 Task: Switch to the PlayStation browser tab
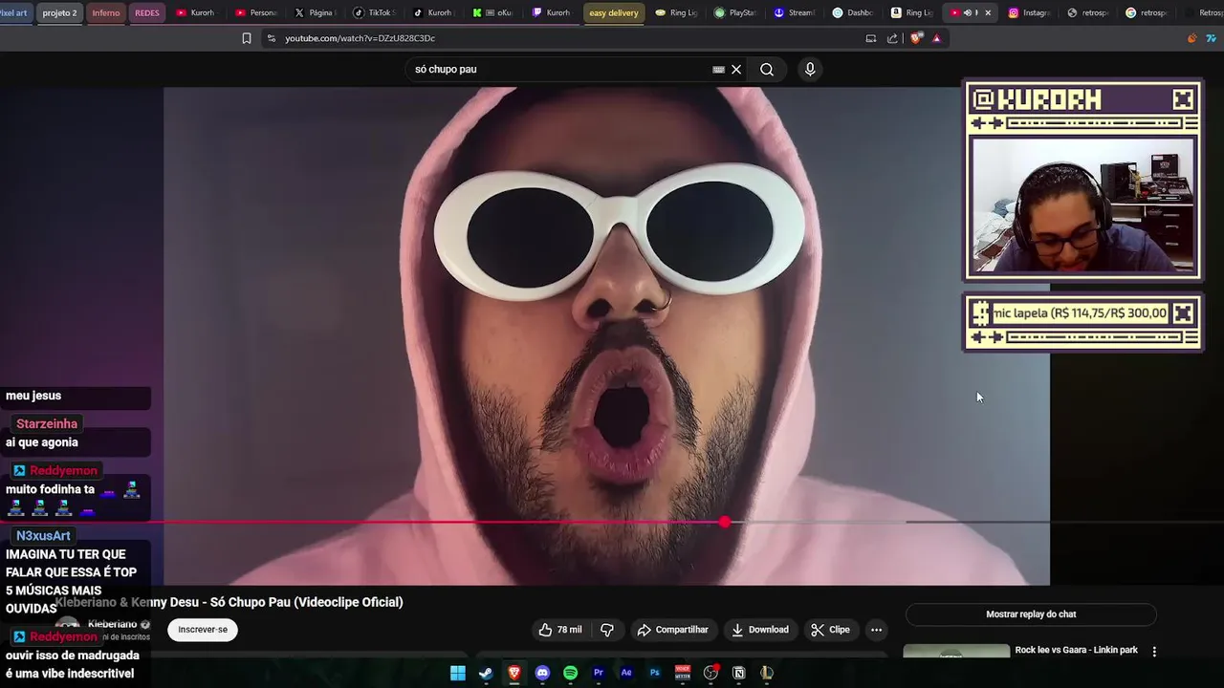point(735,13)
